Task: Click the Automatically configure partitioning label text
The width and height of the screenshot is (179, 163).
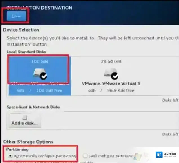Action: [x=45, y=156]
